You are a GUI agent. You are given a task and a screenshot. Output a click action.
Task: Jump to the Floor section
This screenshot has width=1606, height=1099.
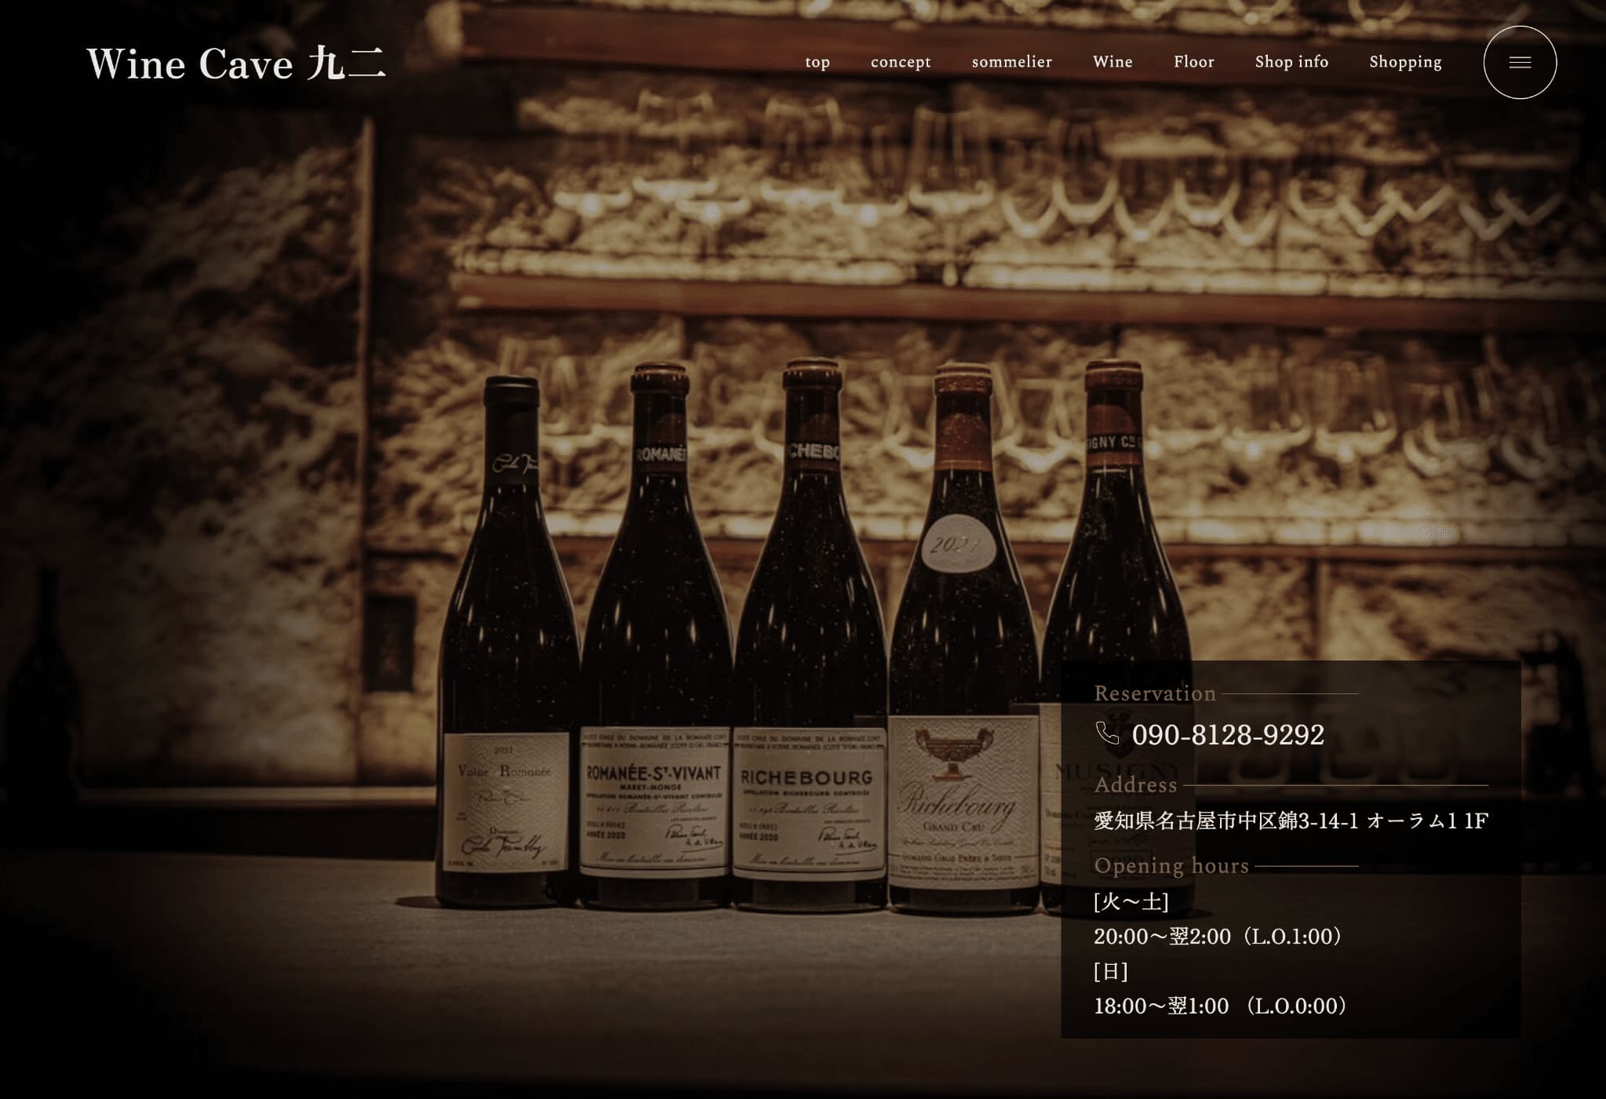[x=1193, y=62]
